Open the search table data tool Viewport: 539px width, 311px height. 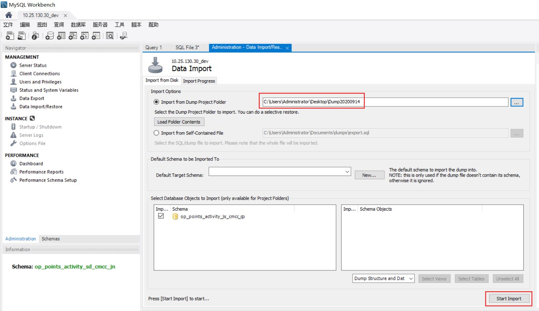[109, 36]
